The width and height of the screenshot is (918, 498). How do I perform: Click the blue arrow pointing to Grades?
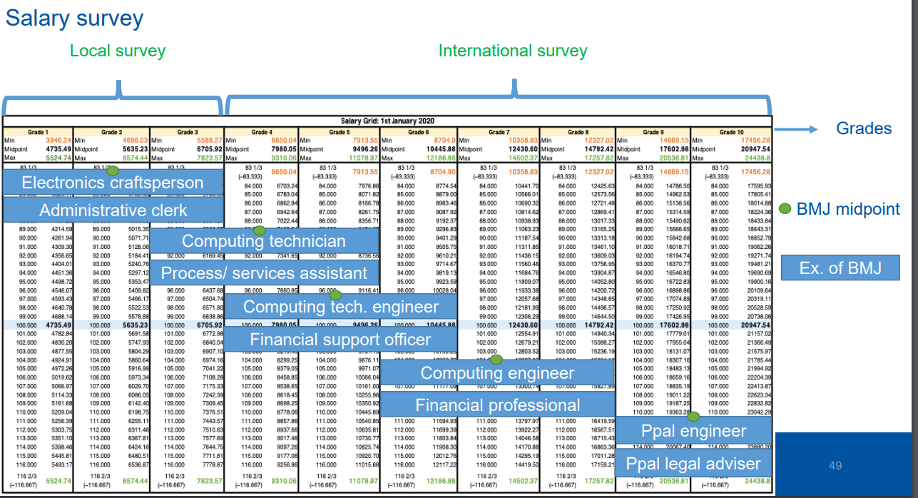(x=795, y=129)
